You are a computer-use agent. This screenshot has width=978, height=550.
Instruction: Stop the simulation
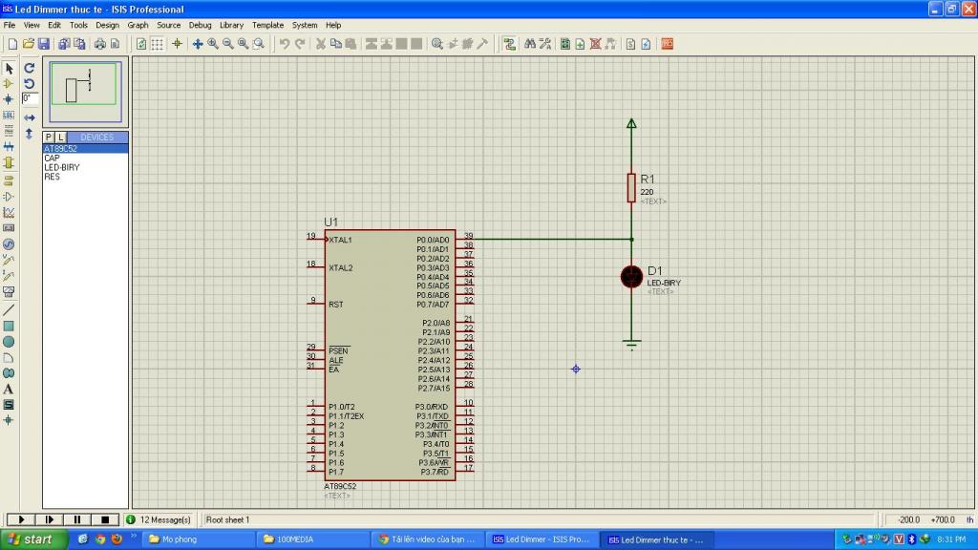(105, 519)
